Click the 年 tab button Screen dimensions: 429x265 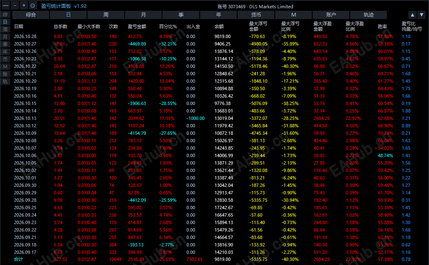(218, 15)
